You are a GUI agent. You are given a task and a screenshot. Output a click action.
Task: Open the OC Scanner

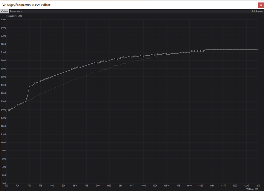[x=257, y=11]
